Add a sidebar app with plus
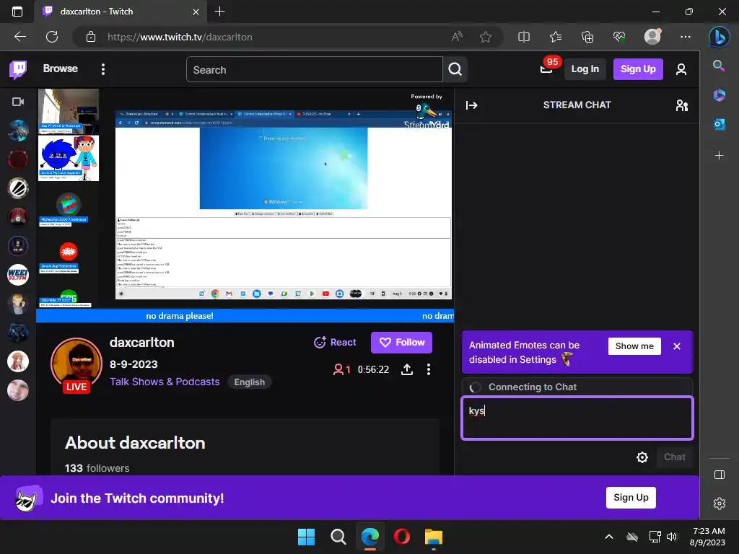739x554 pixels. pyautogui.click(x=720, y=155)
